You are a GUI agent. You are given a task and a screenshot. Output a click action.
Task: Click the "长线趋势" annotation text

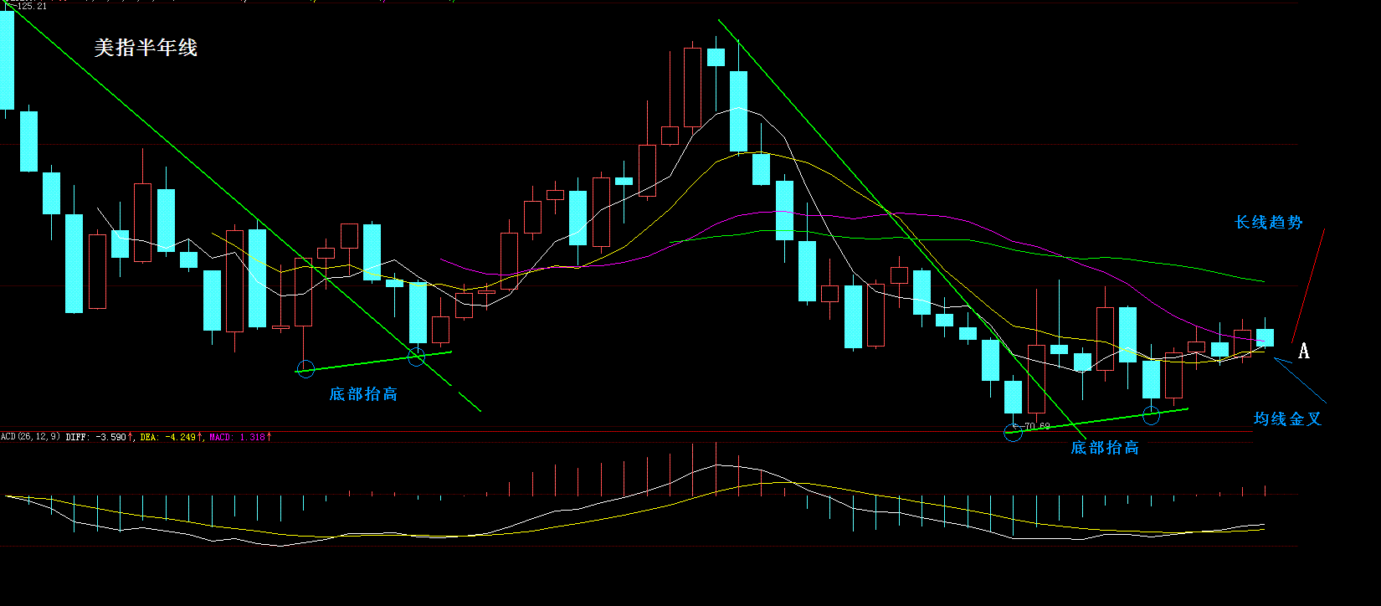(x=1269, y=223)
